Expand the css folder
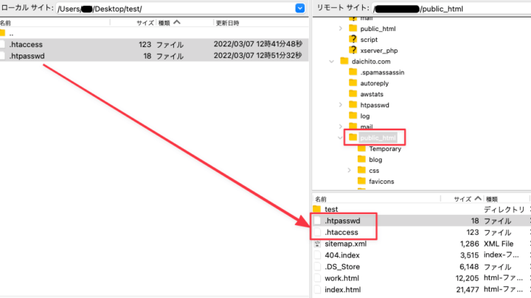531x298 pixels. coord(349,170)
